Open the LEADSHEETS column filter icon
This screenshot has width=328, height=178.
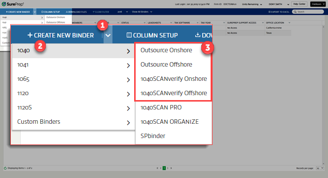[171, 23]
